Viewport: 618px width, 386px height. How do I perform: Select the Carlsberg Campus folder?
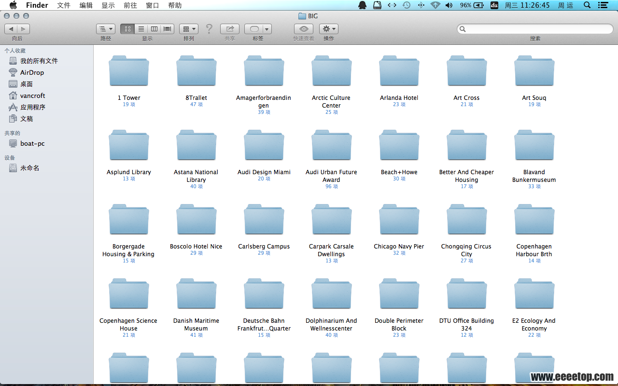pos(264,219)
